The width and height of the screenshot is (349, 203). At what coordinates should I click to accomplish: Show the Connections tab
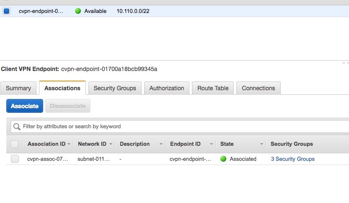coord(259,88)
